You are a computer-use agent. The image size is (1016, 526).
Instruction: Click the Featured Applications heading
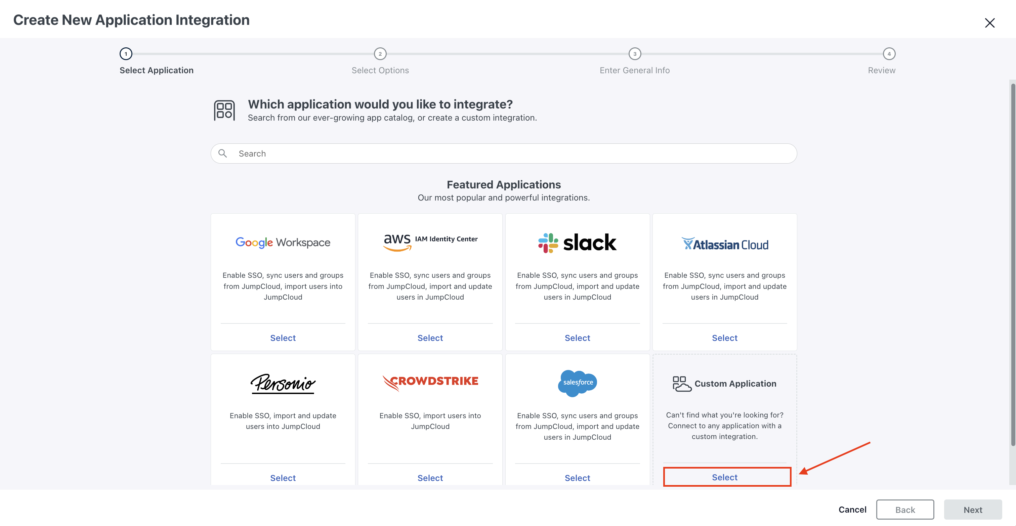click(504, 184)
